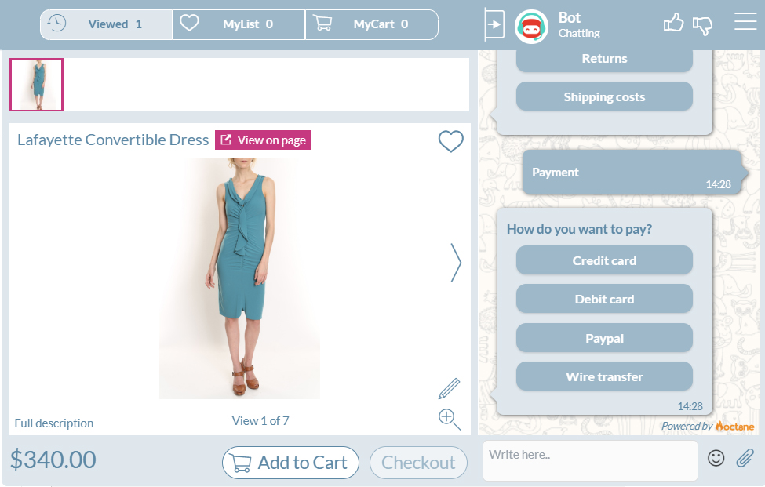Switch to the MyList tab

[x=239, y=24]
